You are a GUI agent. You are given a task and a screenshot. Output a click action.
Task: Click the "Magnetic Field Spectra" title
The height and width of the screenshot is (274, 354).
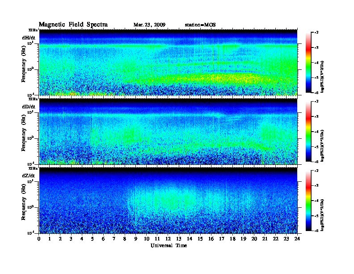point(73,25)
